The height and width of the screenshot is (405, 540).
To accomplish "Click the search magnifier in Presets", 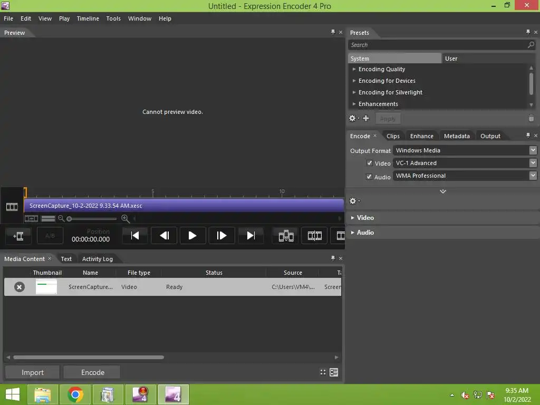I will [x=531, y=45].
